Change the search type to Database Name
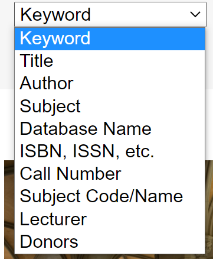This screenshot has height=259, width=213. pos(110,129)
